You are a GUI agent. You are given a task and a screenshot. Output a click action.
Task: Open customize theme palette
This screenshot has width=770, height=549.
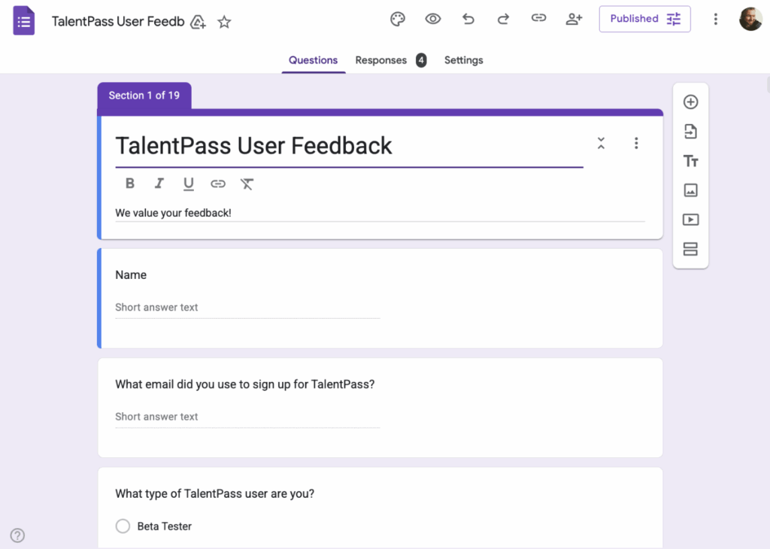pos(398,19)
